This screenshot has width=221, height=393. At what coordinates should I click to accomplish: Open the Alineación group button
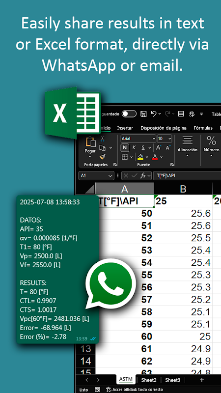click(188, 147)
